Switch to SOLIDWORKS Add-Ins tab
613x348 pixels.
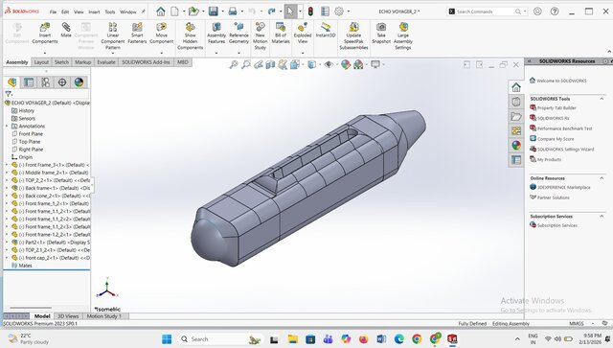point(146,62)
